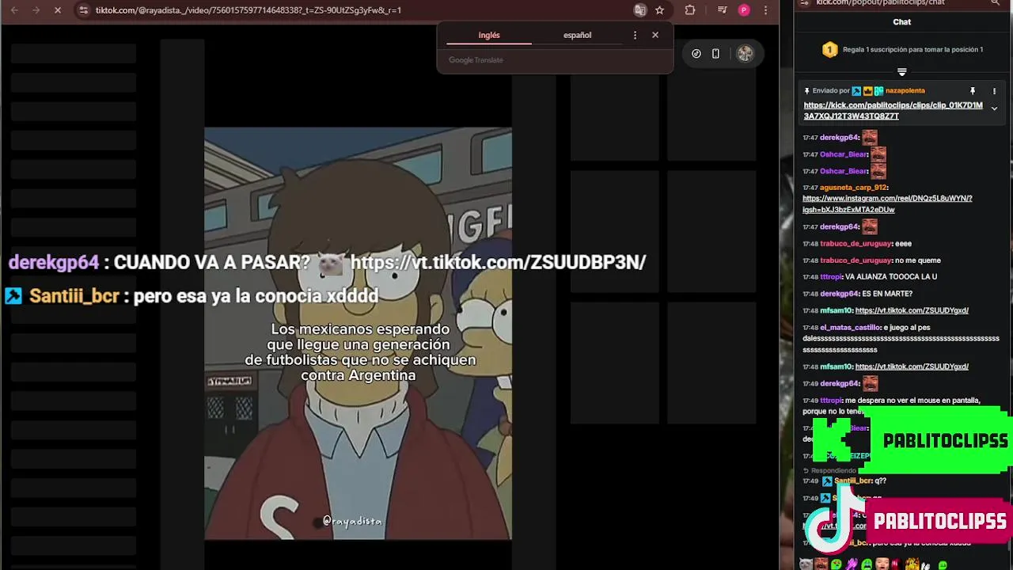Open the Chrome profile avatar P
The height and width of the screenshot is (570, 1013).
coord(744,10)
